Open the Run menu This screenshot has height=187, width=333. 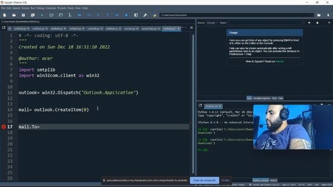tap(33, 8)
